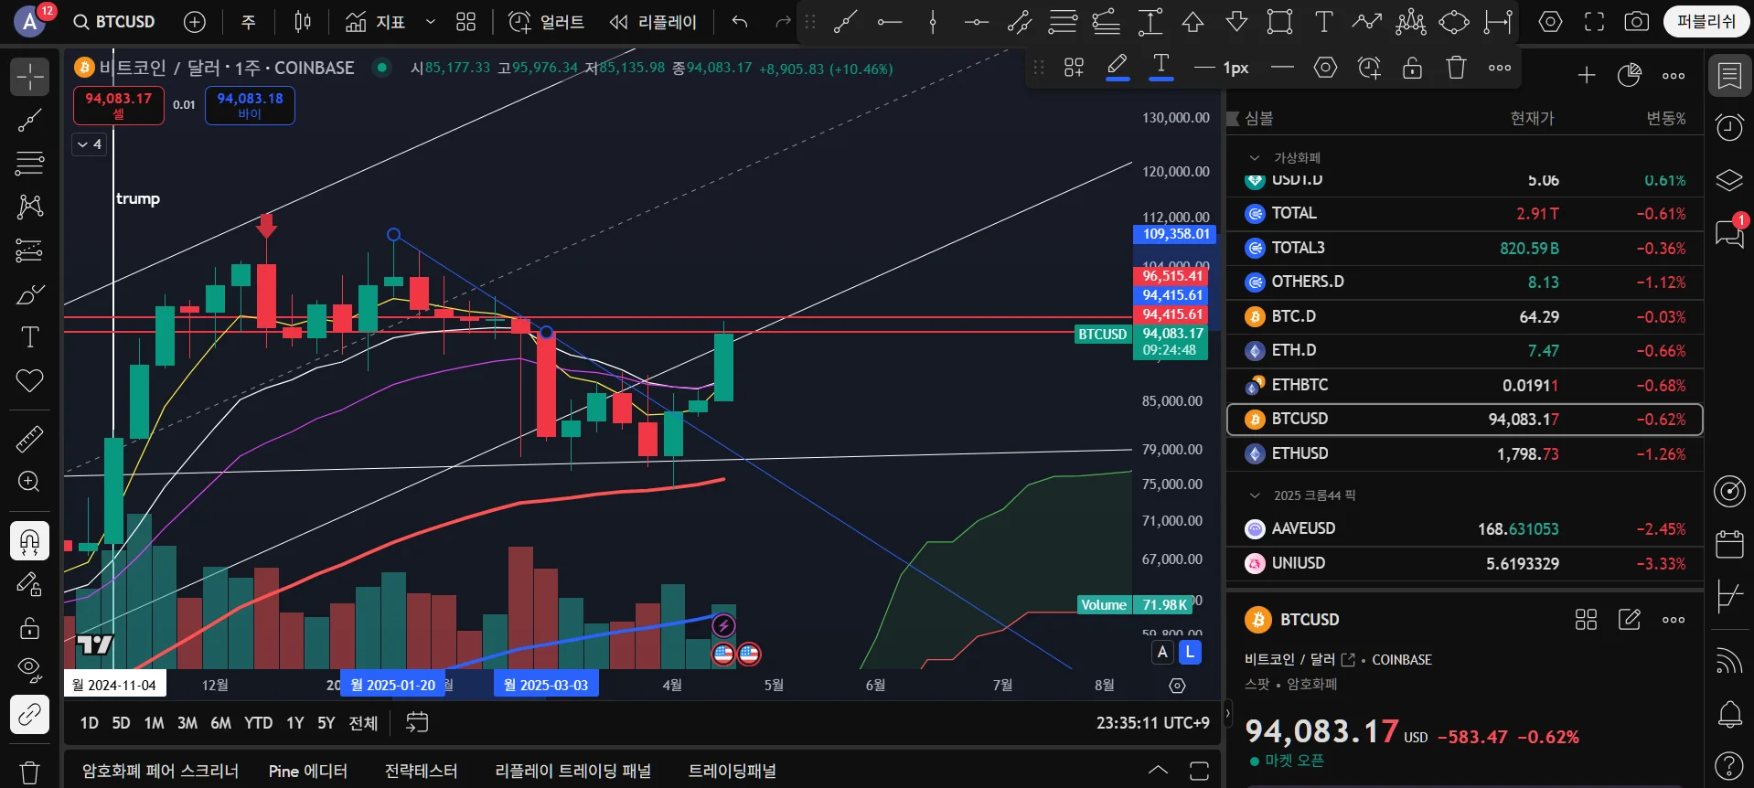Start the 리플레이 bar replay
Screen dimensions: 1754x788
pos(654,22)
